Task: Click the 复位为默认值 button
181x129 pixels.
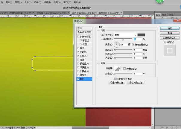Action: click(136, 83)
